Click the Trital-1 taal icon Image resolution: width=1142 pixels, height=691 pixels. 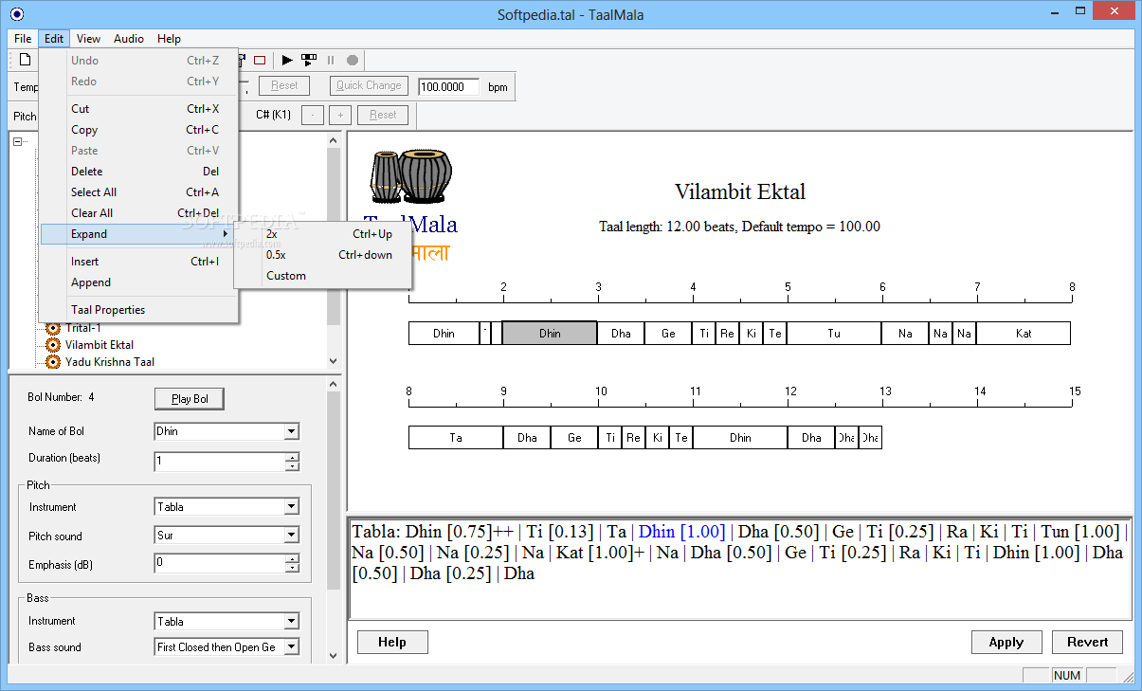tap(53, 328)
